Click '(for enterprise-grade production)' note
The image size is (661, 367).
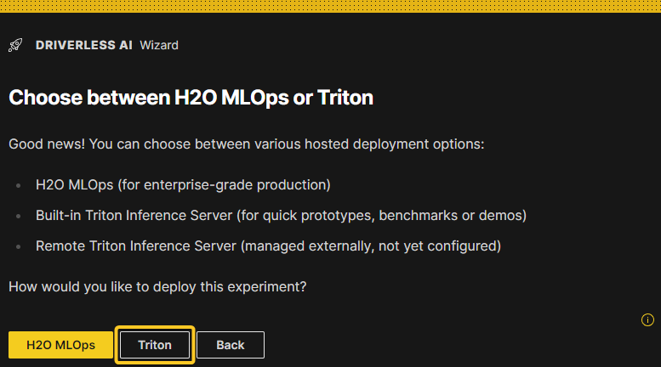coord(225,184)
